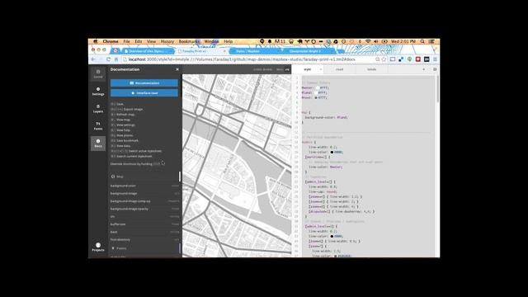Click Chrome's home icon
The width and height of the screenshot is (528, 297).
116,59
